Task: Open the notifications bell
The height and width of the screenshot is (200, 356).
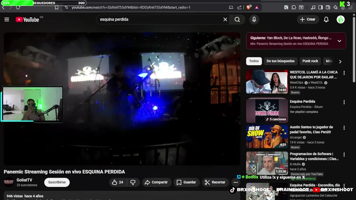Action: pos(326,19)
